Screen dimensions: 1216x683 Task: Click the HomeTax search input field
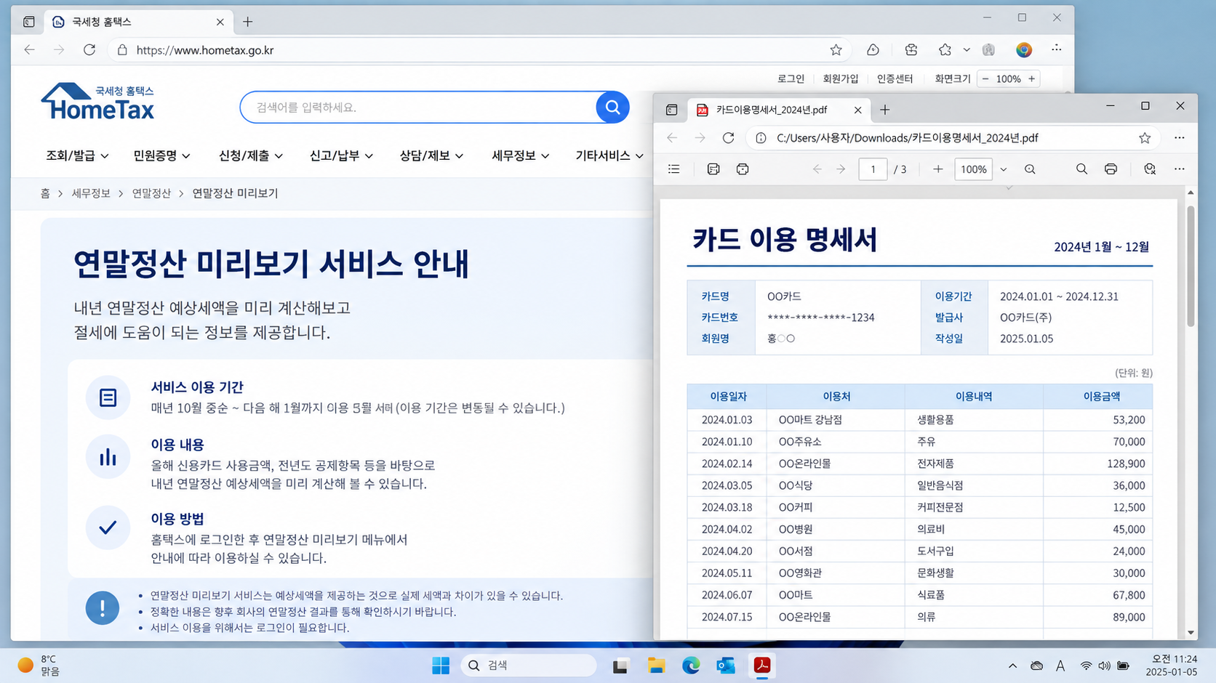(x=418, y=108)
